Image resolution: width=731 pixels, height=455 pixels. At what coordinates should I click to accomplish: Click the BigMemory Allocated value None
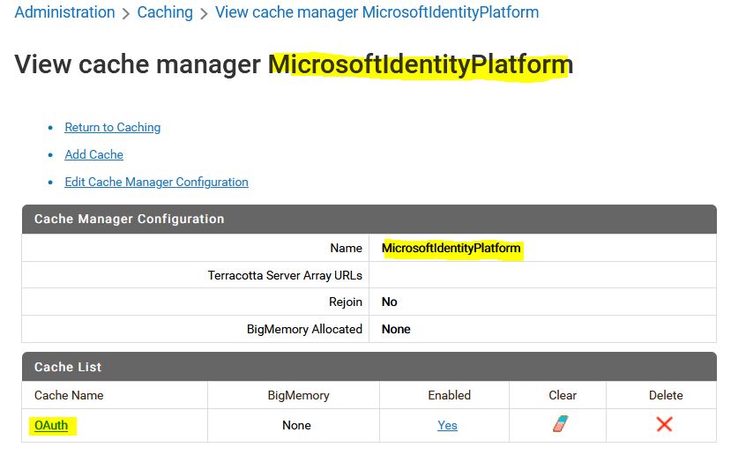(396, 329)
